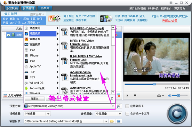Click the wrench settings icon beside preset
192x127 pixels.
click(x=119, y=106)
